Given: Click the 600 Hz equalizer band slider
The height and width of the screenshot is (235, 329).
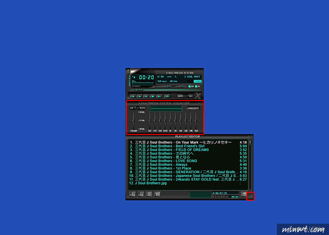Looking at the screenshot, I should coord(165,121).
